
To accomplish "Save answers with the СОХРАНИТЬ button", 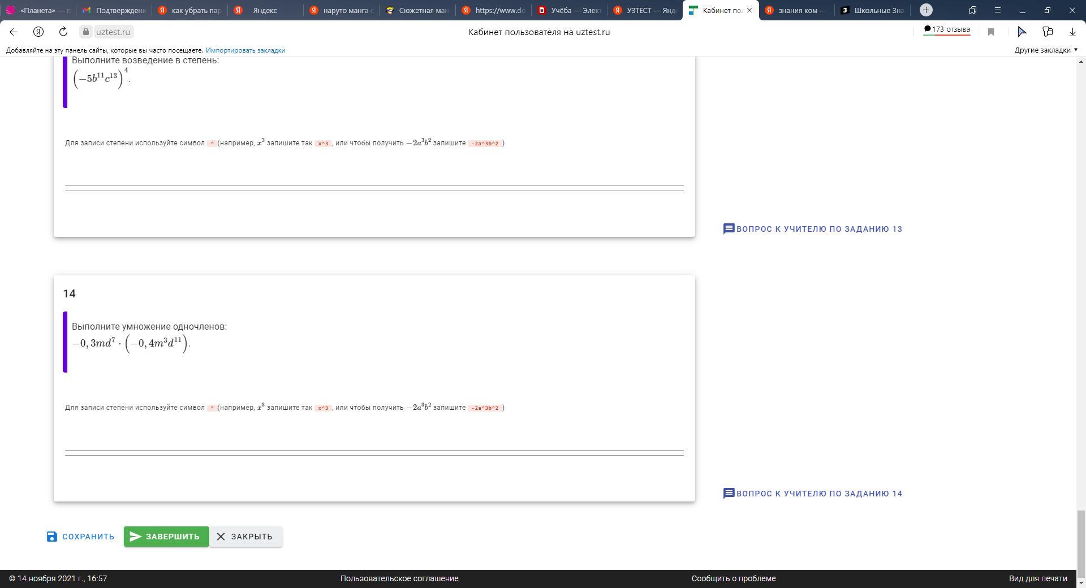I will coord(80,537).
